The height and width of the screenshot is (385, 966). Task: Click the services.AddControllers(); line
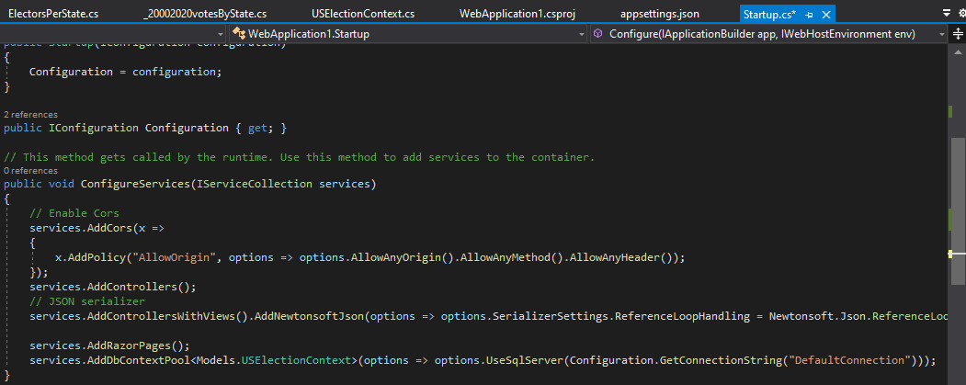click(x=113, y=287)
